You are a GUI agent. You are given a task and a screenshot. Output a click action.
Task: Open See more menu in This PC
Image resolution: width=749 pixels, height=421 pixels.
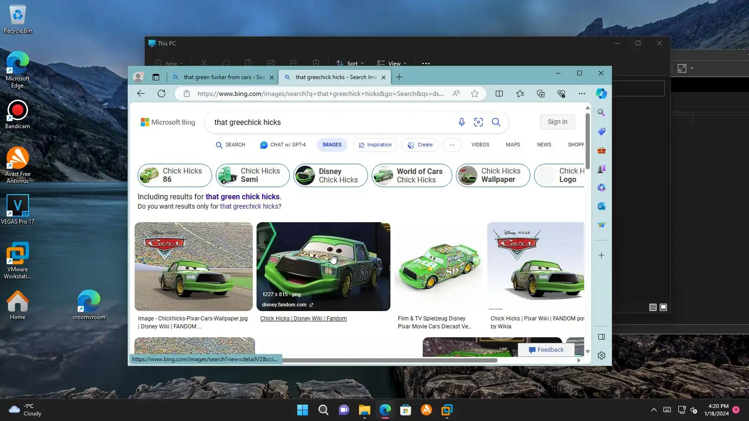point(426,63)
